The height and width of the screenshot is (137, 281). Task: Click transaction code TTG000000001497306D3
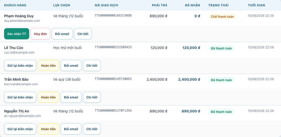(x=113, y=79)
